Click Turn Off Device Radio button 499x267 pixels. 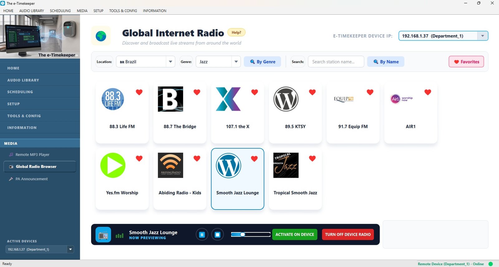pyautogui.click(x=348, y=235)
